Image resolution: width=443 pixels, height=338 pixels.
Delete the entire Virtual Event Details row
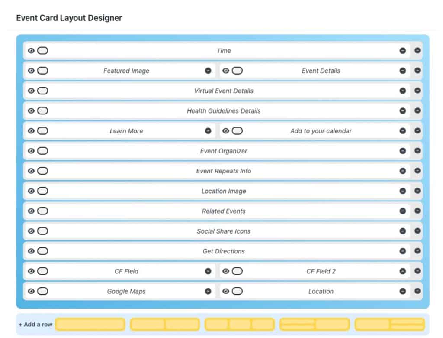[x=417, y=91]
